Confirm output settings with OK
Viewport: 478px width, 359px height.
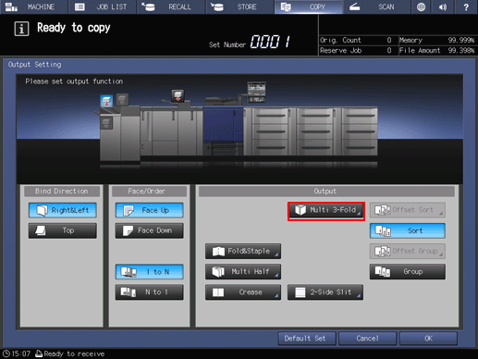[428, 339]
